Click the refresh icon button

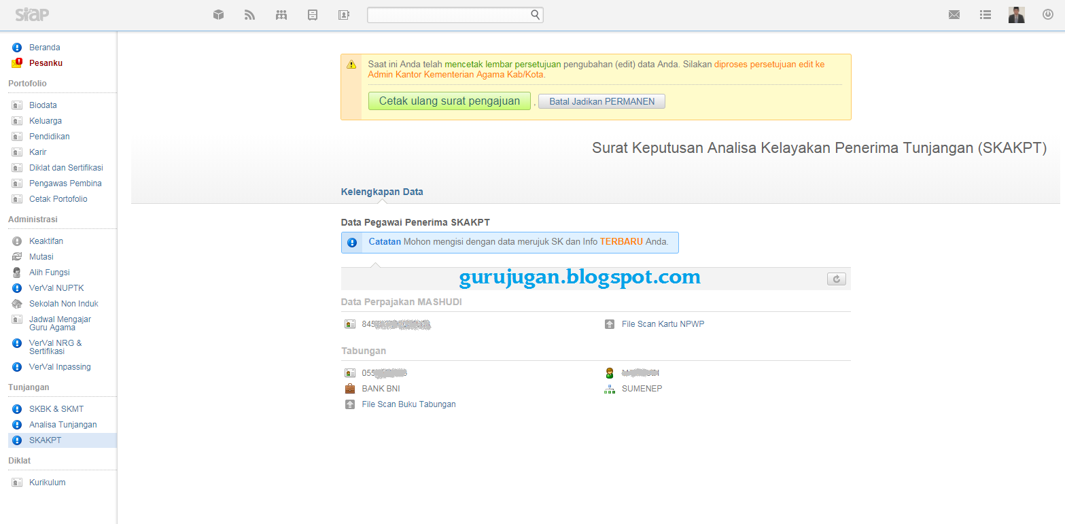pyautogui.click(x=837, y=279)
